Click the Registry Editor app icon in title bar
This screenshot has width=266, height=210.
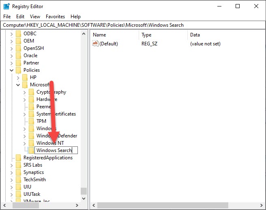coord(6,6)
